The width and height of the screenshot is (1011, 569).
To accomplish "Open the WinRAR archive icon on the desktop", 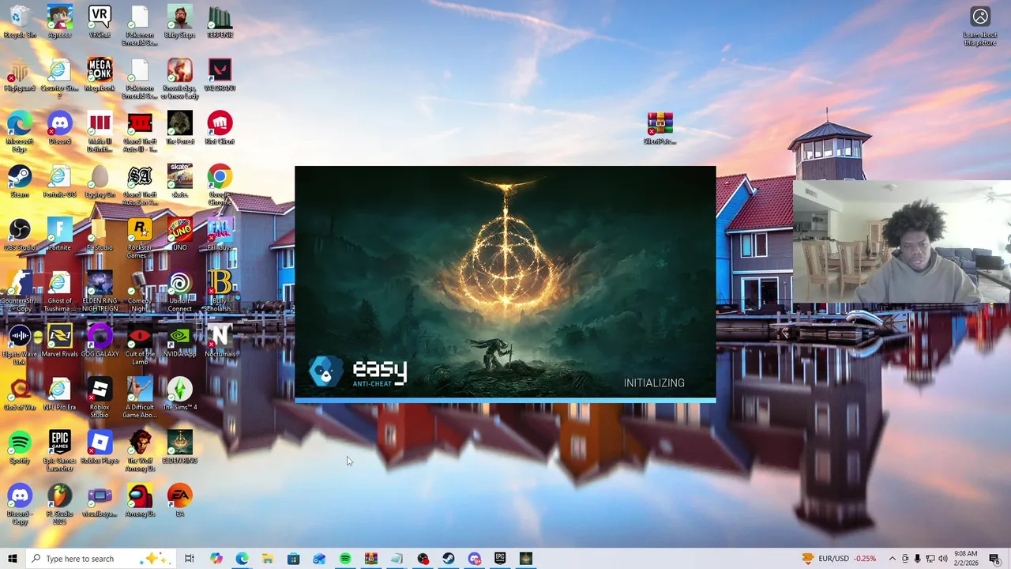I will point(660,128).
